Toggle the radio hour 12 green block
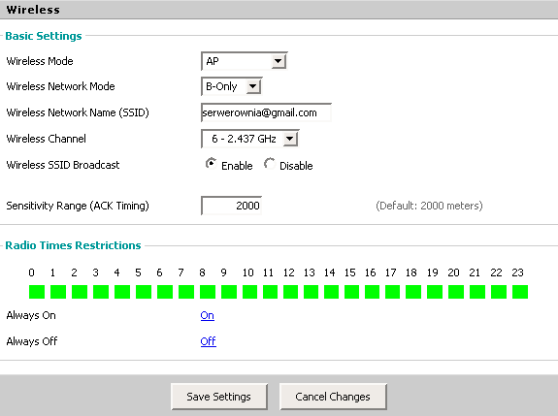558x416 pixels. coord(290,292)
